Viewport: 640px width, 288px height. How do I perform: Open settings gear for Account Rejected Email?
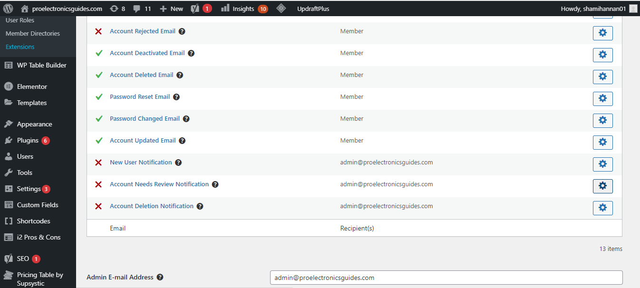[602, 33]
